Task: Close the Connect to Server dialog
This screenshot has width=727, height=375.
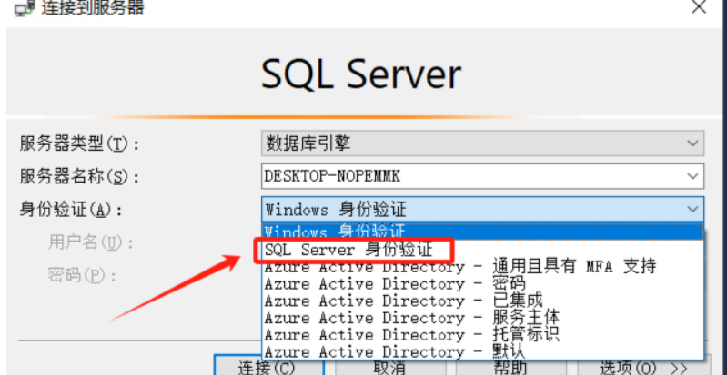Action: 699,6
